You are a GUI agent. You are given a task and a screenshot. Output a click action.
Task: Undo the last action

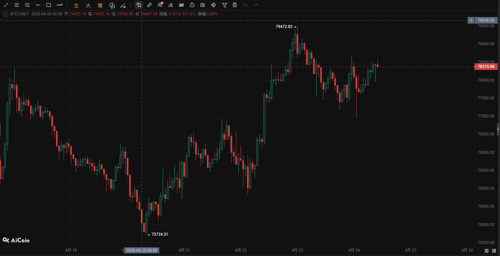coord(246,5)
